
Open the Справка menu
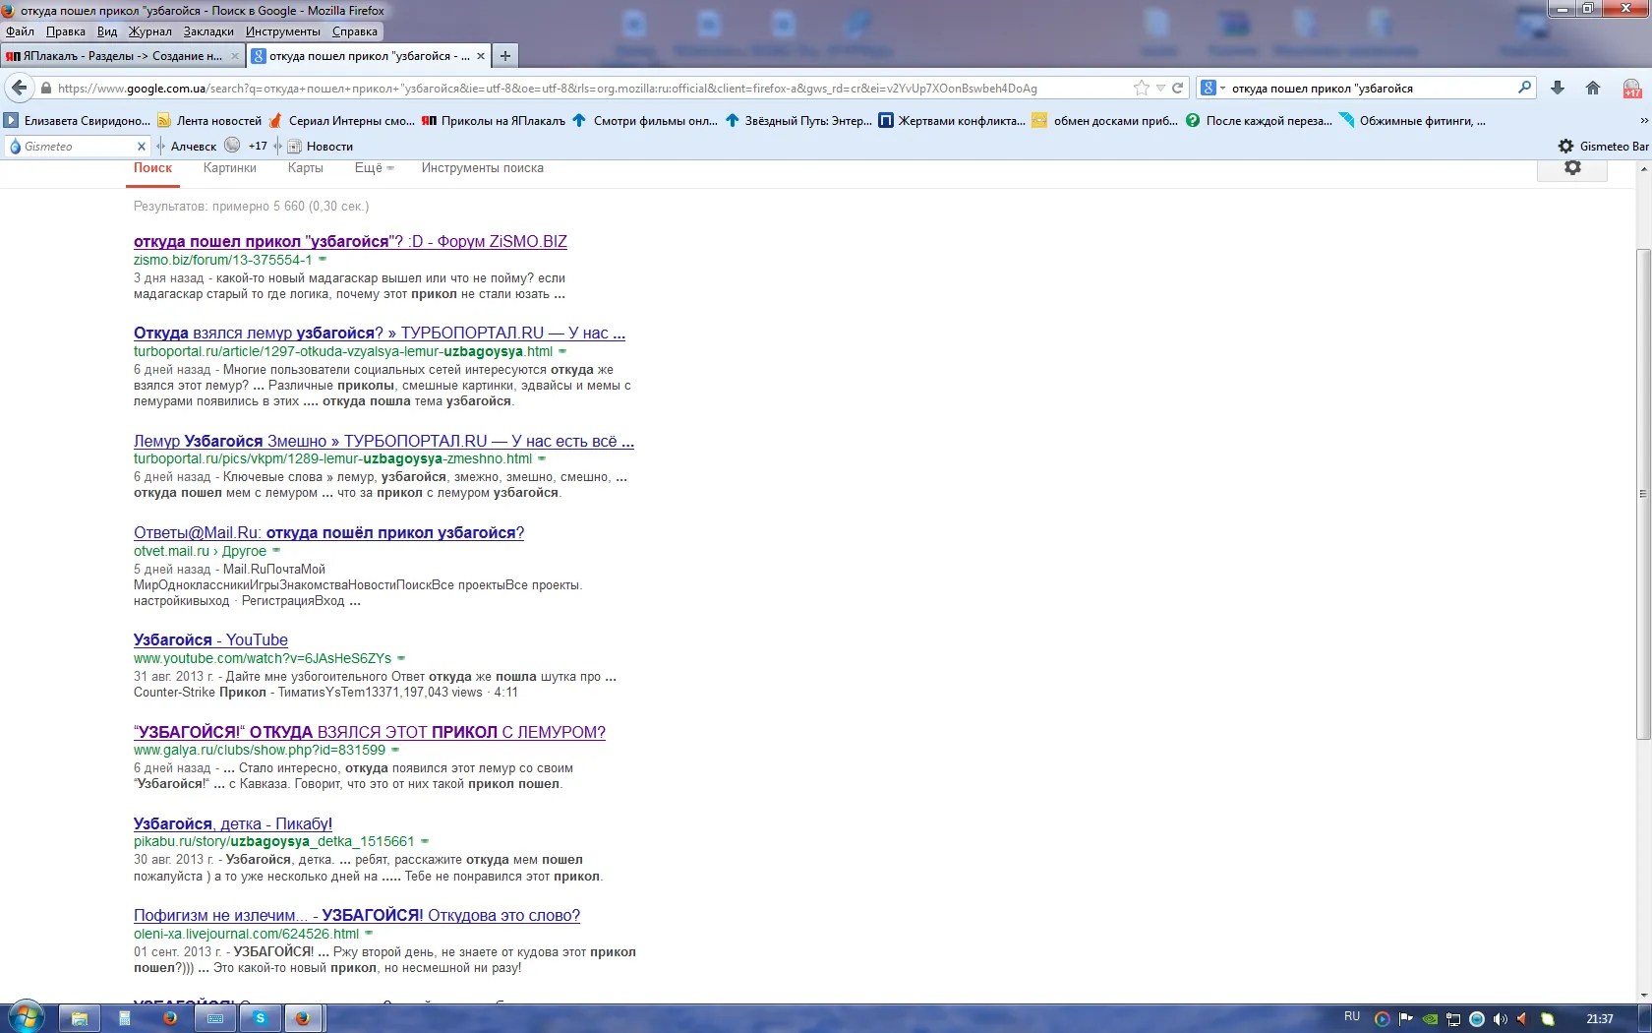tap(355, 31)
